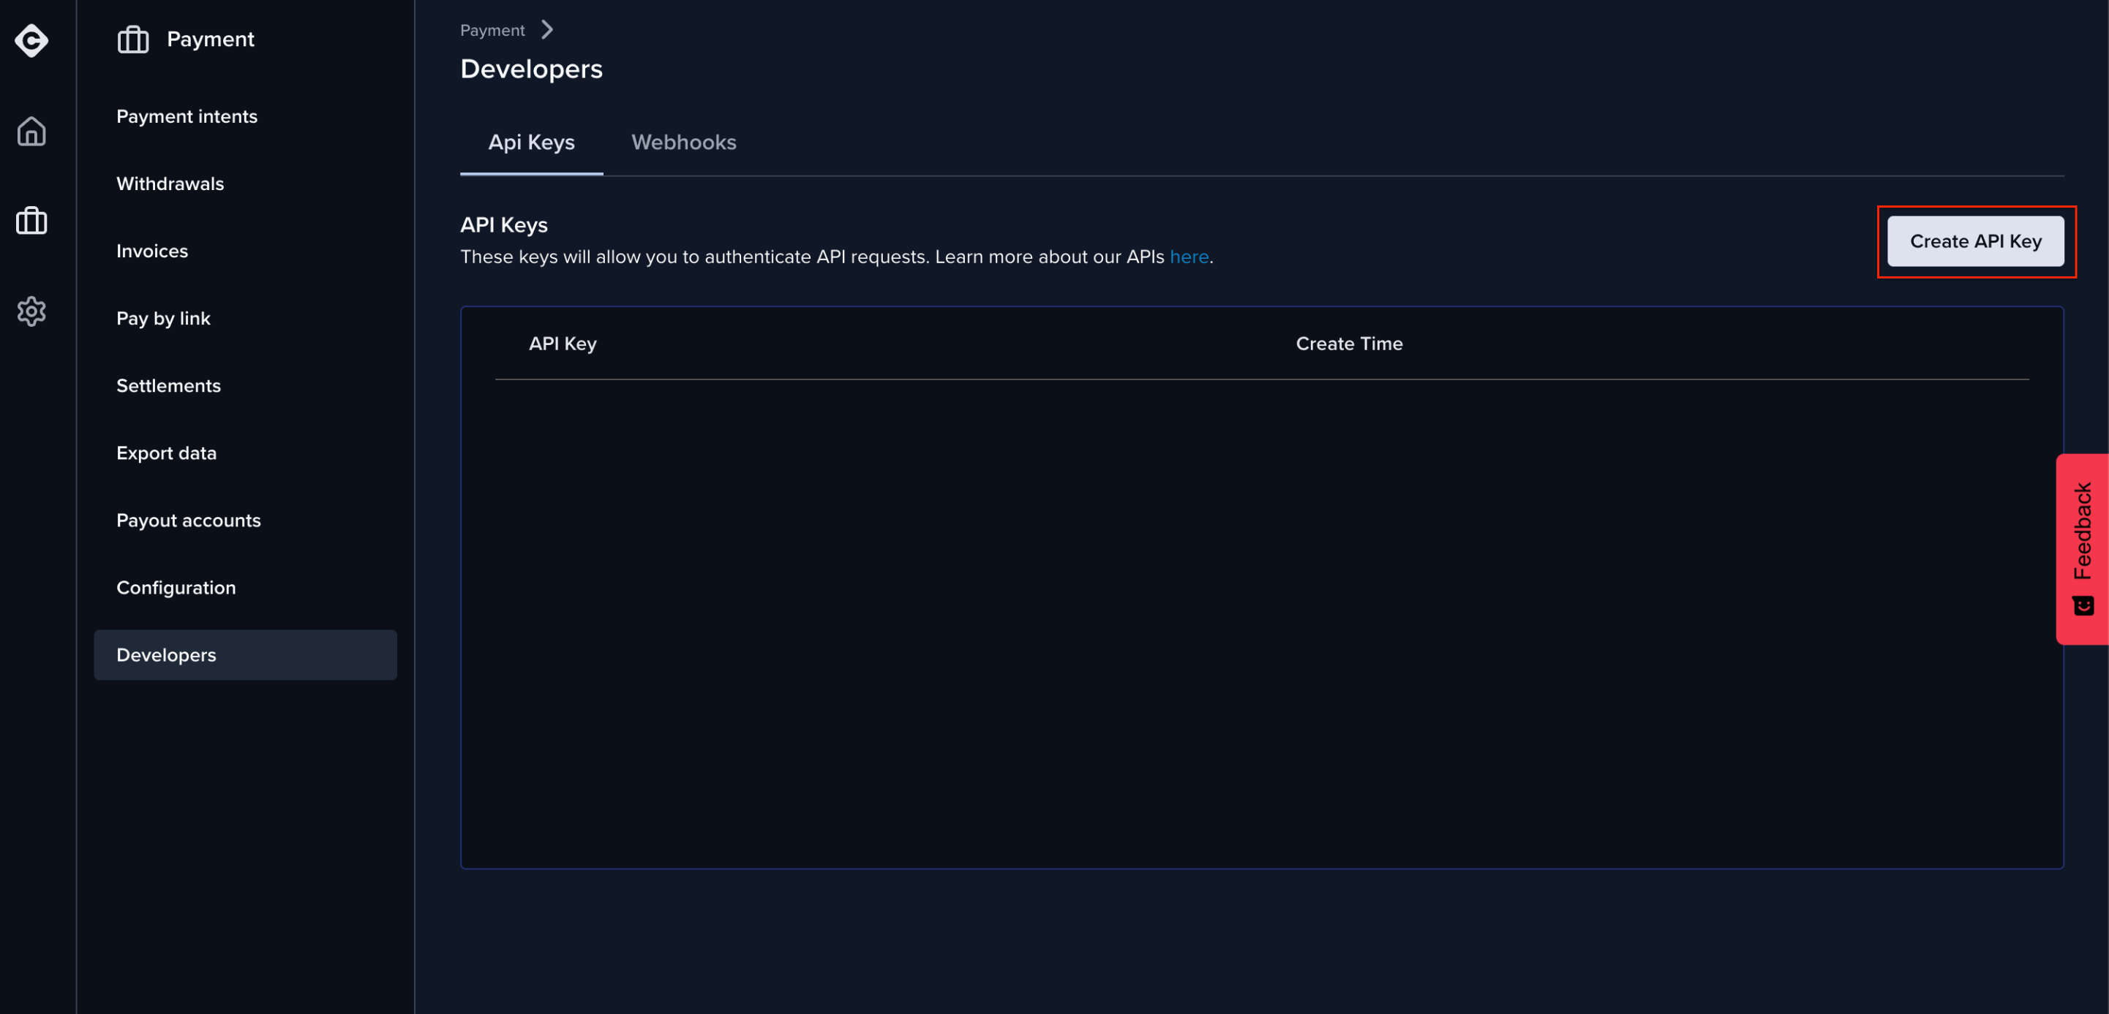Screen dimensions: 2109x1014
Task: Select the Api Keys tab
Action: [531, 143]
